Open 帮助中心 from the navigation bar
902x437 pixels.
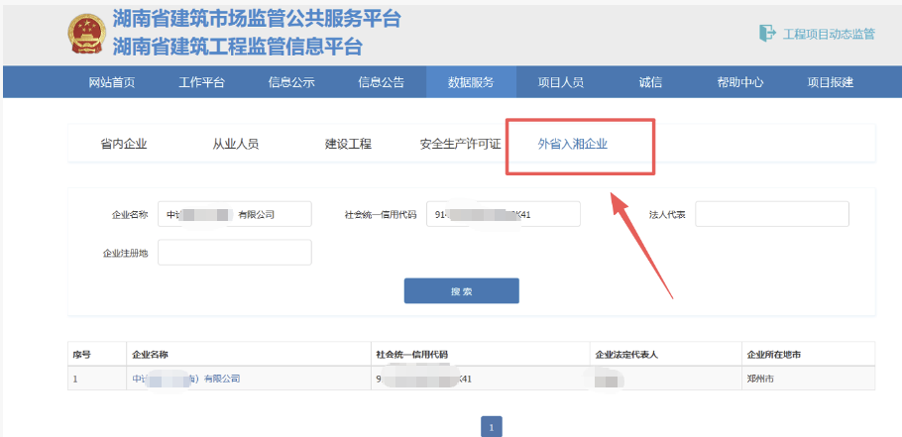(x=739, y=82)
